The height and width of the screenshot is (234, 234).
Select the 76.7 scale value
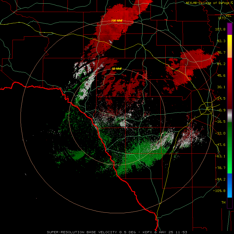(x=221, y=52)
